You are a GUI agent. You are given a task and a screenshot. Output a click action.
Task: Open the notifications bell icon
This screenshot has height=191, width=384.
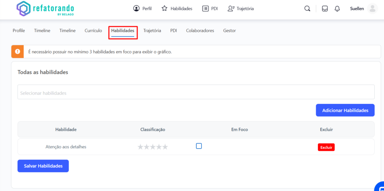tap(337, 9)
